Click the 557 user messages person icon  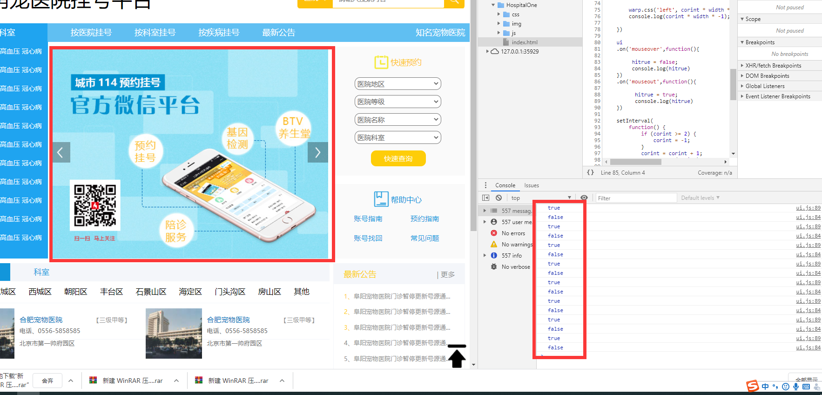click(494, 222)
